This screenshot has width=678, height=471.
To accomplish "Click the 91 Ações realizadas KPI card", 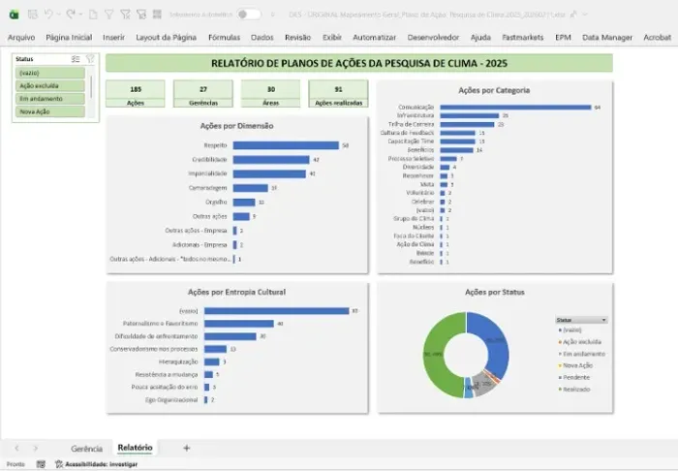I will [x=338, y=93].
